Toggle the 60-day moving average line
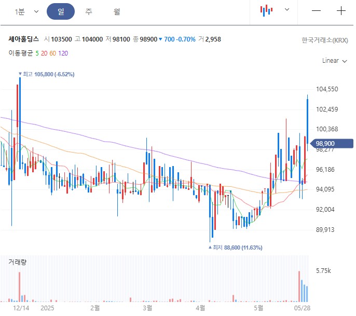Viewport: 356px width, 316px height. [x=53, y=53]
